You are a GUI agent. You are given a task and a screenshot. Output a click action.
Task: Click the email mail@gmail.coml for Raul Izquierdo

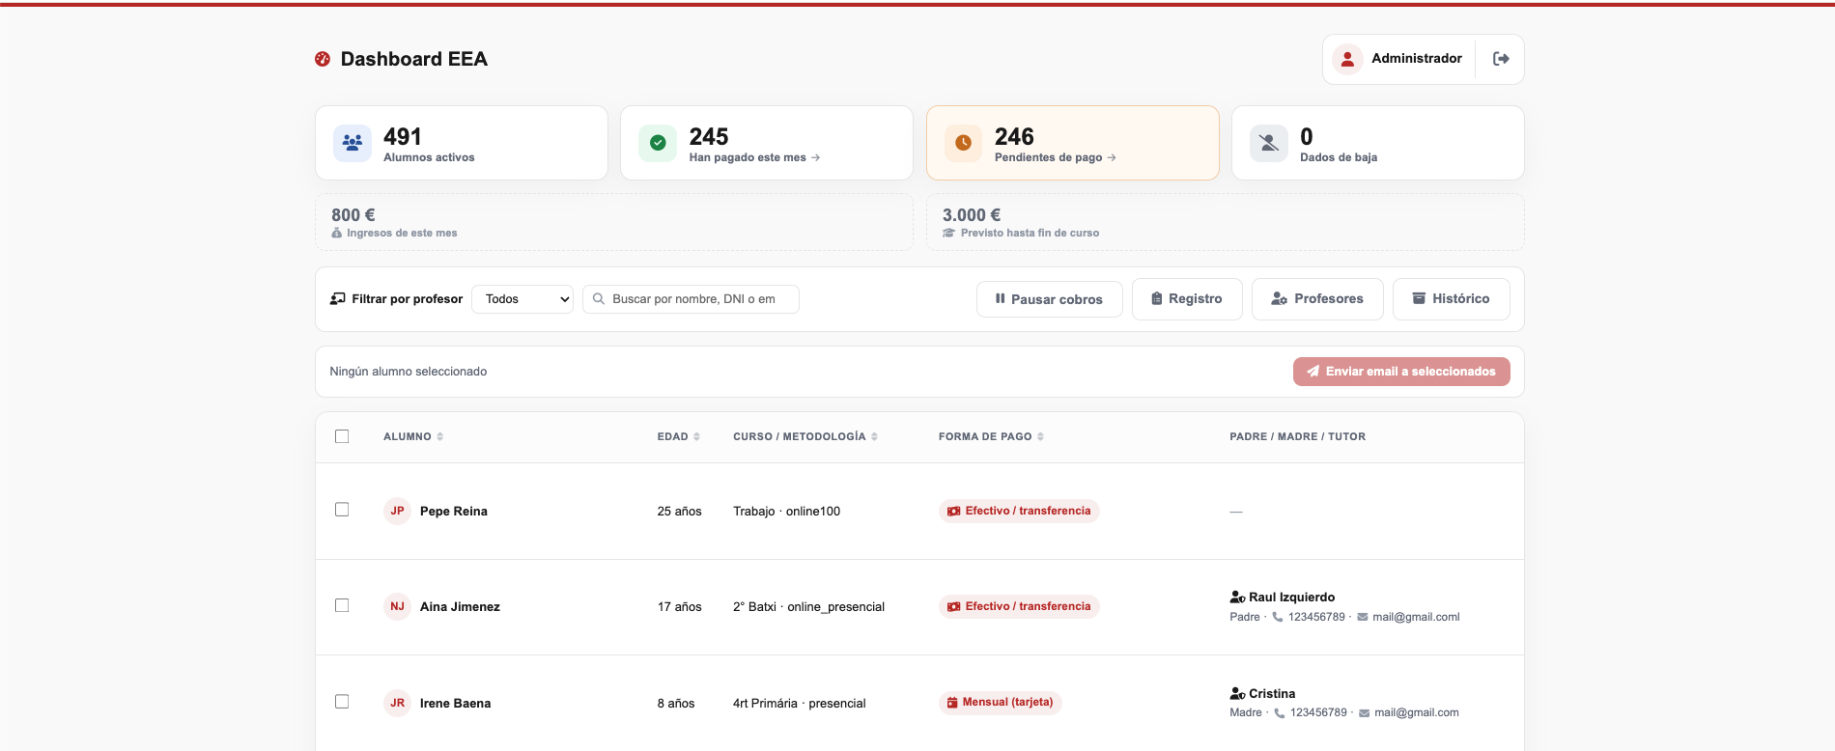1416,617
